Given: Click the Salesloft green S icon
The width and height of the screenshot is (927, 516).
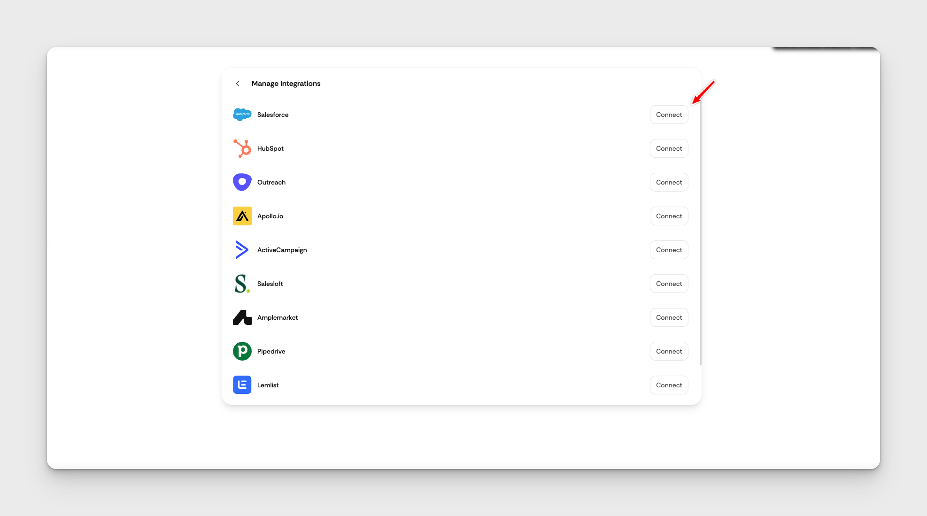Looking at the screenshot, I should [242, 284].
